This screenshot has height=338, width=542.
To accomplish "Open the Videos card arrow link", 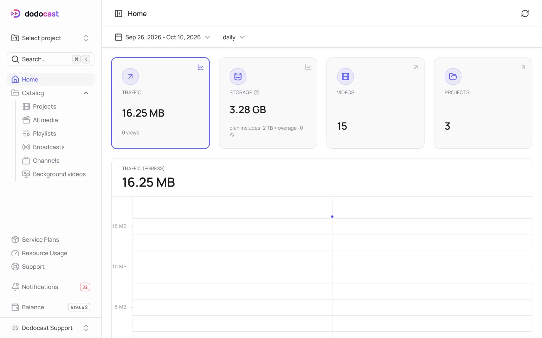I will [416, 67].
